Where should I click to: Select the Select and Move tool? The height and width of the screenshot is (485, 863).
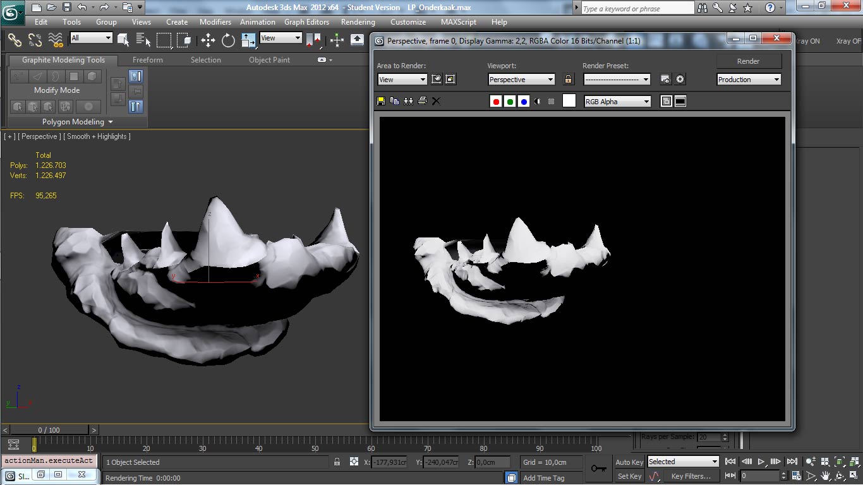(207, 39)
